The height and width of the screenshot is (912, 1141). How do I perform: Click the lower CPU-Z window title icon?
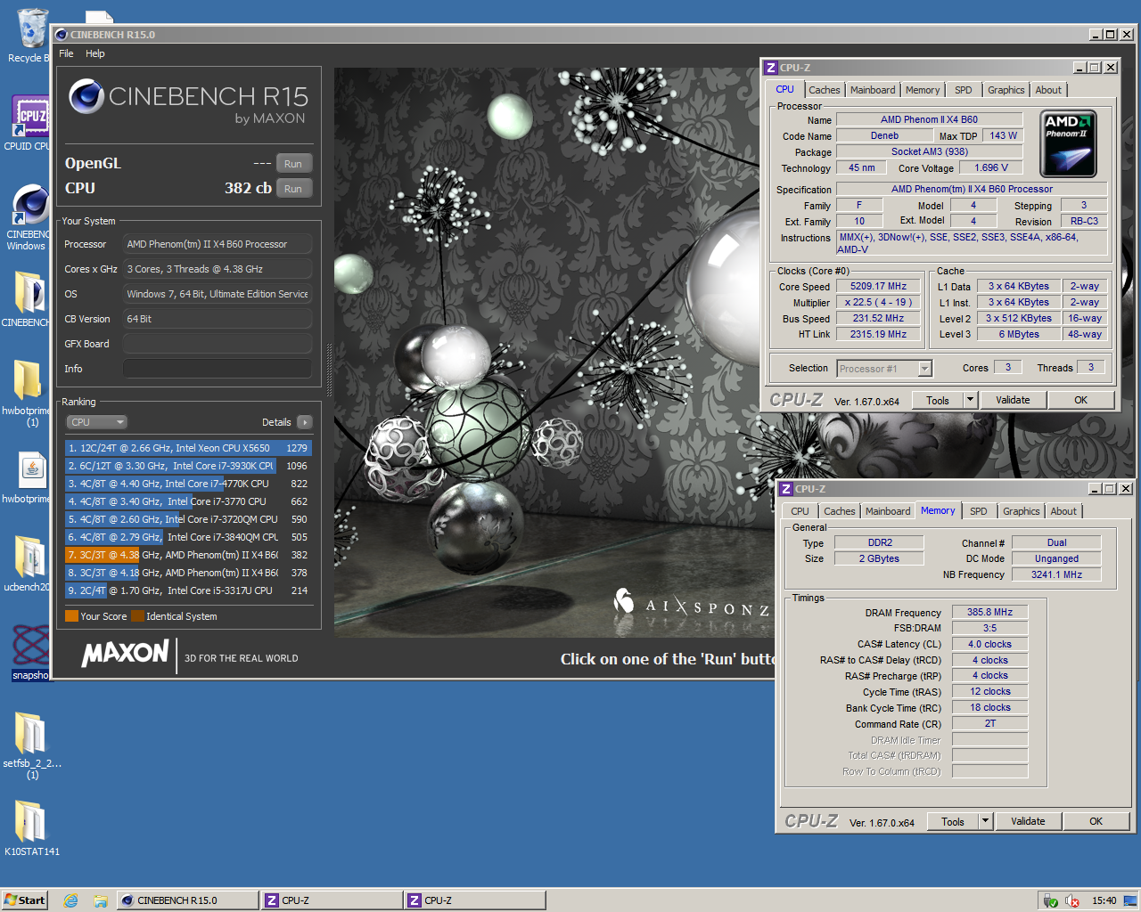(786, 489)
